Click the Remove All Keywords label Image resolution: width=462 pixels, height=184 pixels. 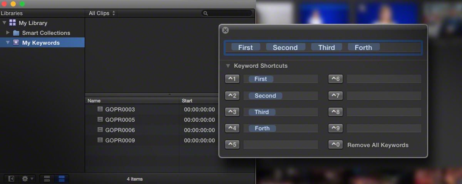tap(378, 145)
